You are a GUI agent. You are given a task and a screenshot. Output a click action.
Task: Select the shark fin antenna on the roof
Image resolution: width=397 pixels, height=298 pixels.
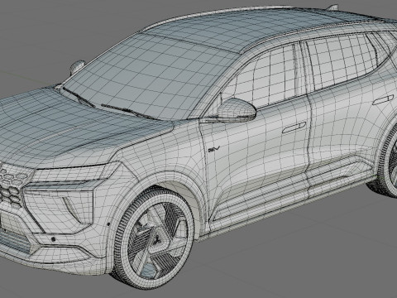pos(333,7)
